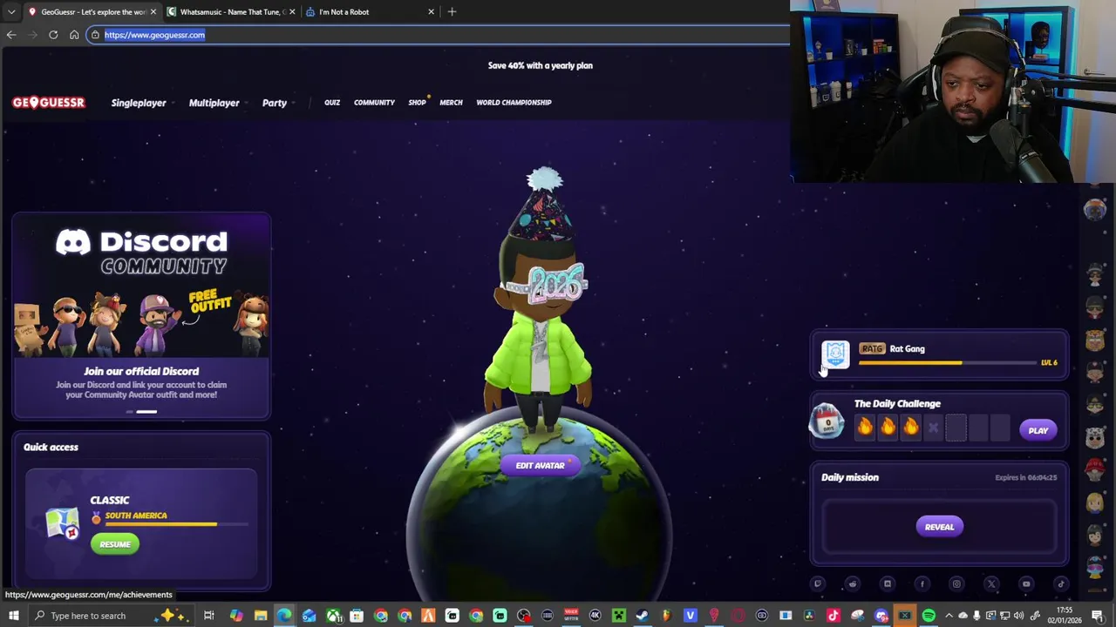
Task: Click the Quick access heading
Action: pyautogui.click(x=51, y=448)
